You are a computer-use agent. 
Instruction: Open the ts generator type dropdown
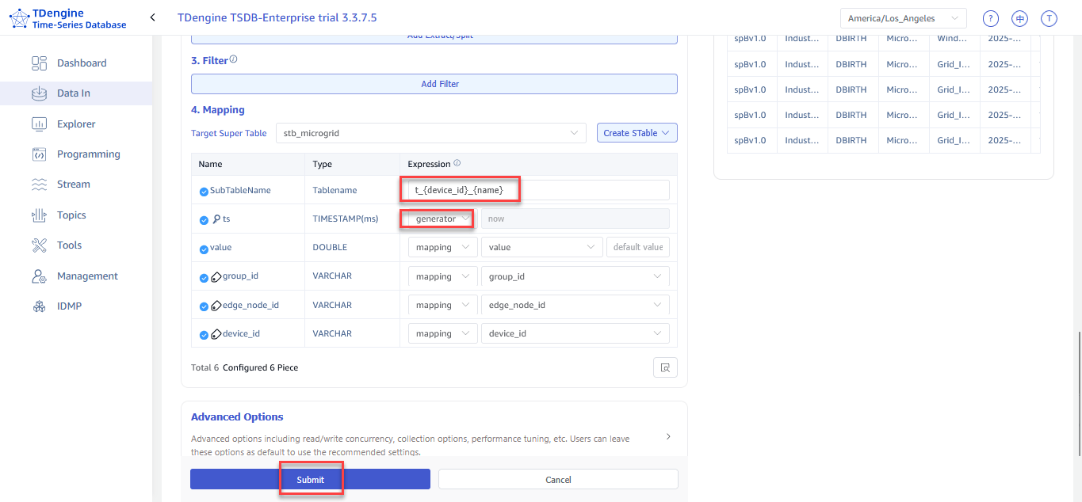tap(442, 219)
